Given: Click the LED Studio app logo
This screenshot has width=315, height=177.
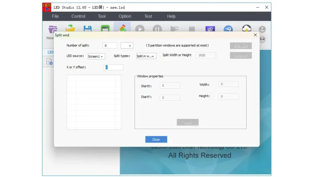Looking at the screenshot, I should 46,7.
